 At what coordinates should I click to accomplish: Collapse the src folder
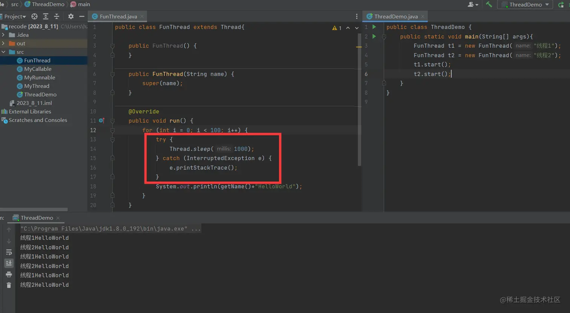(x=3, y=52)
